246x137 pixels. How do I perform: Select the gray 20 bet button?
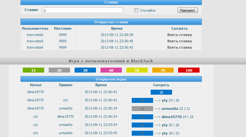click(x=59, y=70)
